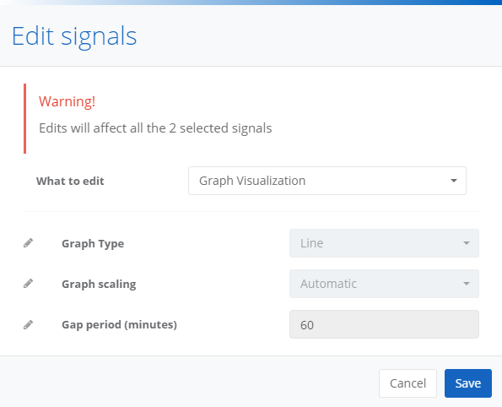Focus the Gap period field showing 60
The height and width of the screenshot is (407, 502).
coord(384,324)
